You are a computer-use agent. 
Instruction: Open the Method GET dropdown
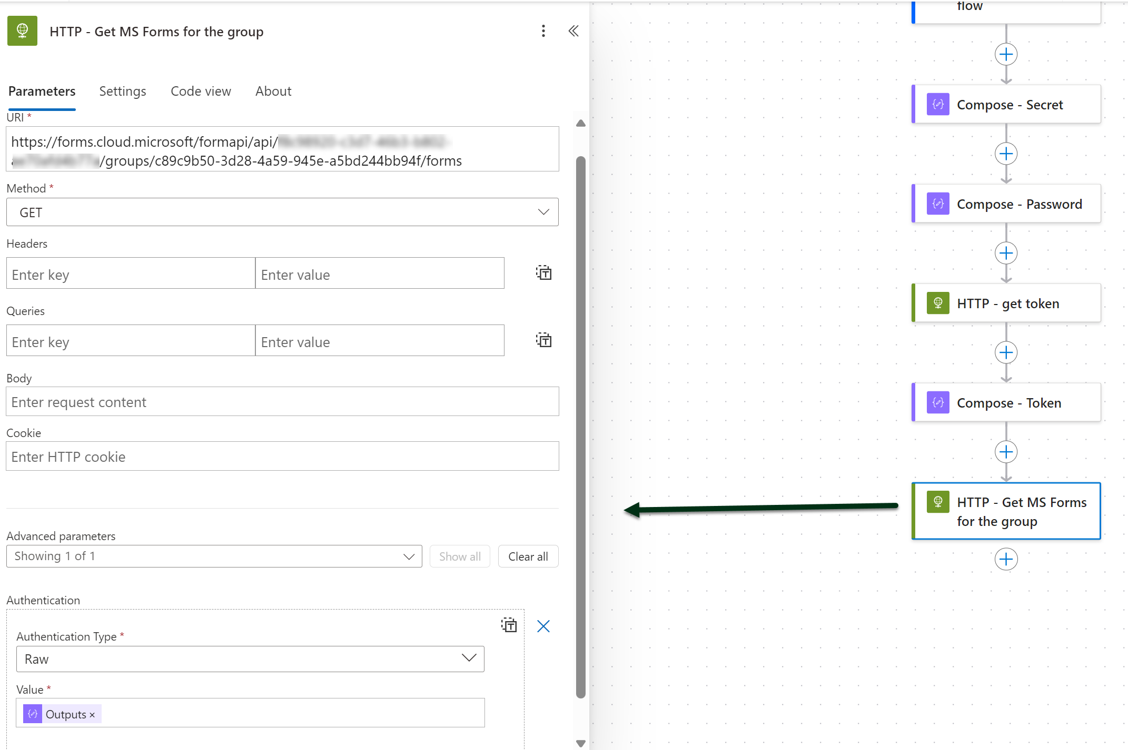point(282,212)
